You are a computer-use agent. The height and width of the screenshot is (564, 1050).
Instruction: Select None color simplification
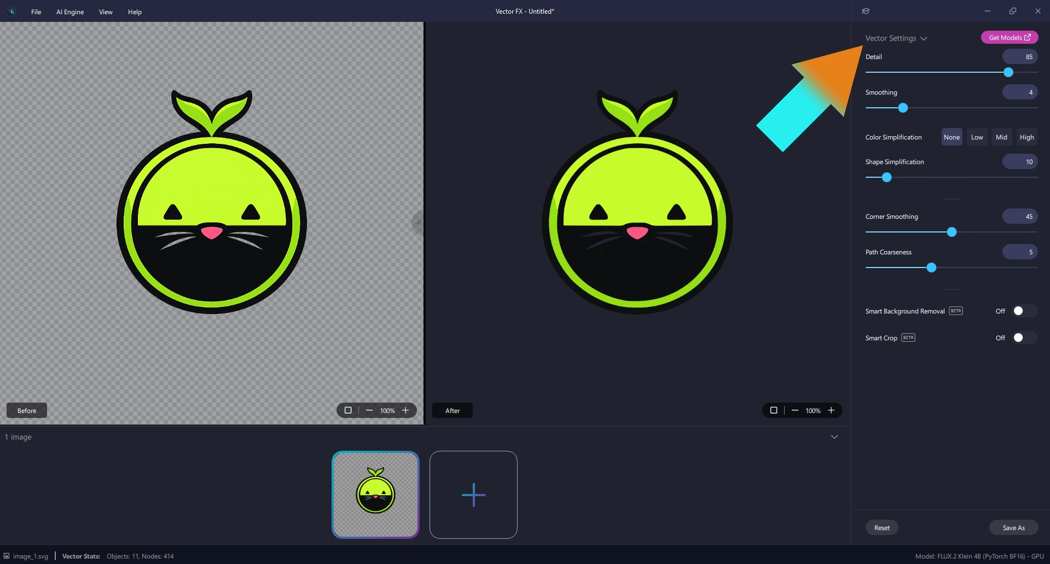pyautogui.click(x=952, y=137)
